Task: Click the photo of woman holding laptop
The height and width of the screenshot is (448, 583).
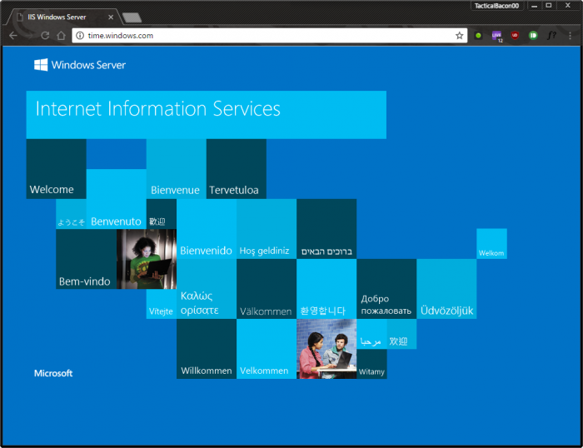Action: click(147, 259)
